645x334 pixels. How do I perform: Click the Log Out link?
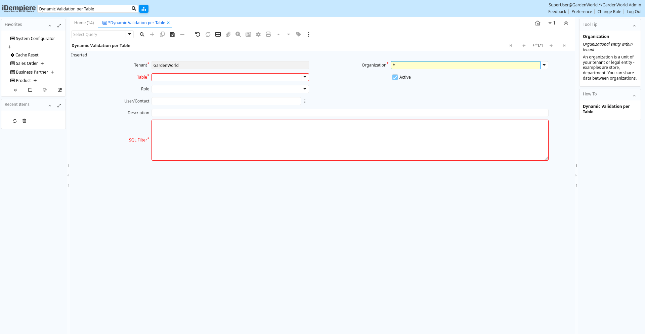tap(634, 12)
